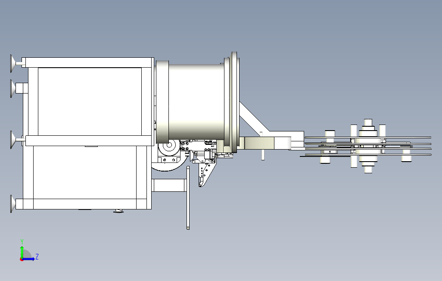Click the red origin dot of triad

point(22,259)
